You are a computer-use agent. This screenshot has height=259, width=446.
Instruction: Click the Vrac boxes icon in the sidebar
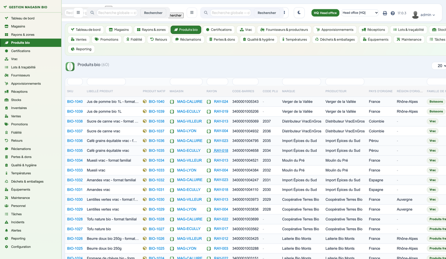tap(6, 59)
